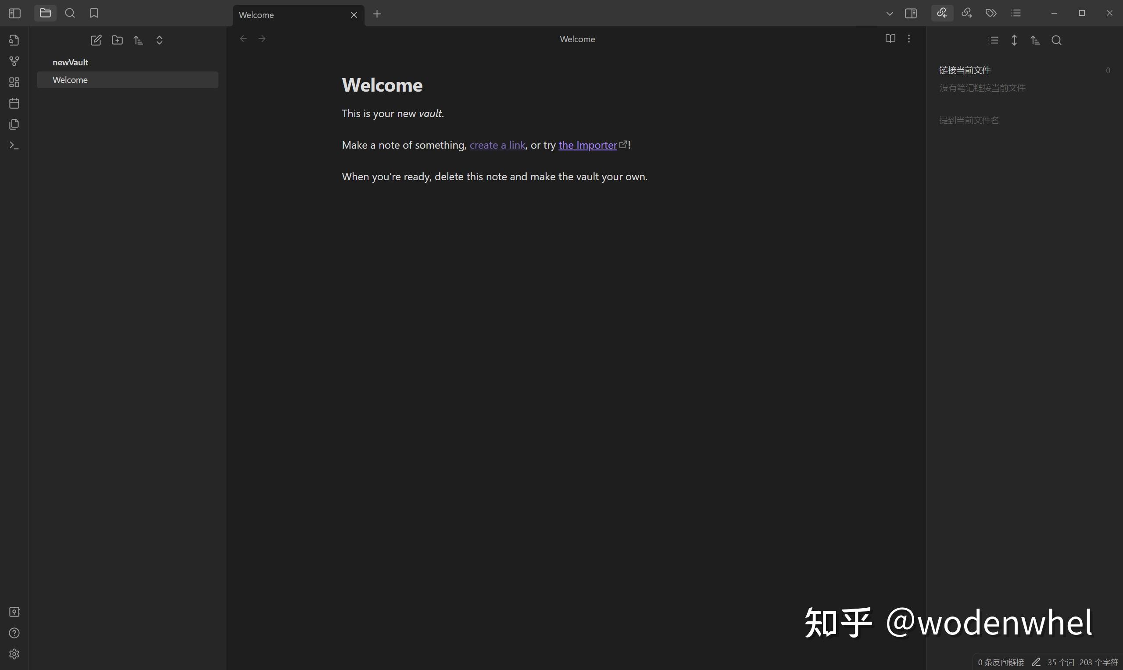Minimize the Obsidian window

pyautogui.click(x=1055, y=13)
